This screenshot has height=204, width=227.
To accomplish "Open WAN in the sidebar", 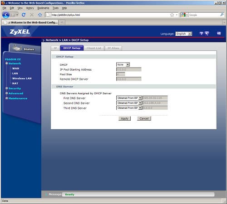I will 16,68.
